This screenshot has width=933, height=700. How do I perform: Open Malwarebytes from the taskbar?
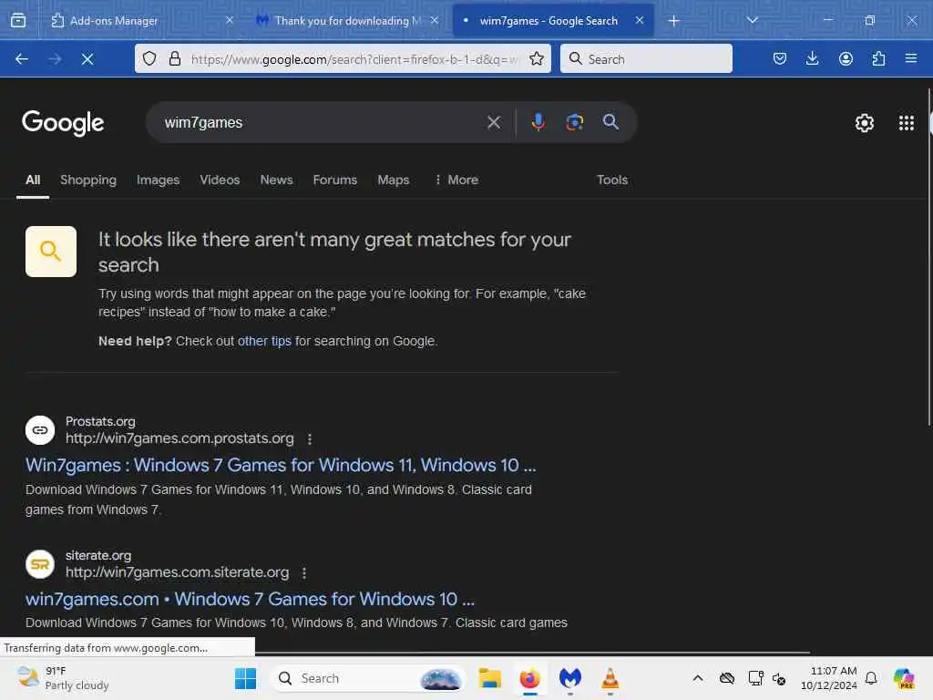click(x=569, y=678)
